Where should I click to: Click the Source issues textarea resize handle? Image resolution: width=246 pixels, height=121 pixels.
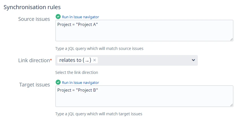[x=231, y=39]
